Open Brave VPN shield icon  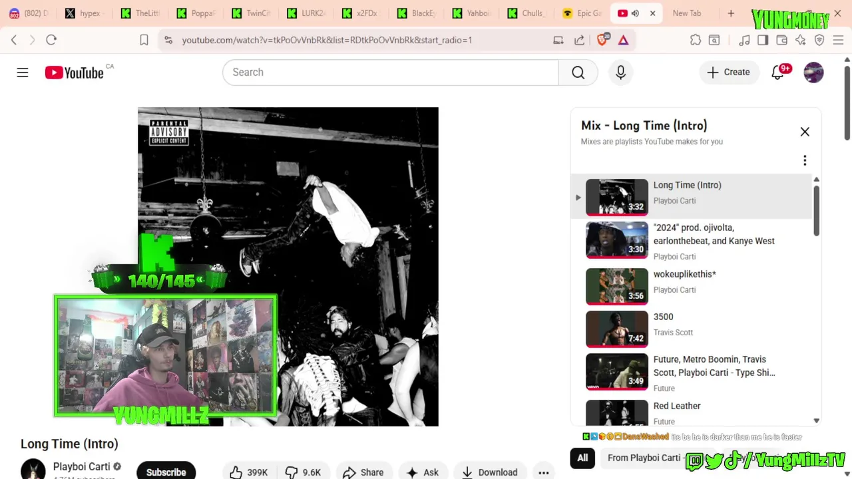(819, 40)
